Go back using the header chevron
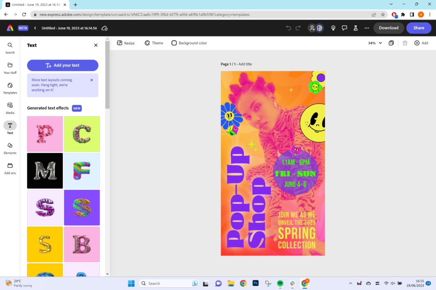 point(35,28)
